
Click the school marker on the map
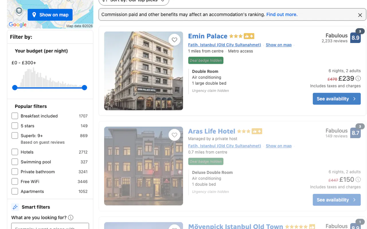click(19, 11)
